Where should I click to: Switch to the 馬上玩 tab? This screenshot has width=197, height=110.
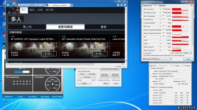point(27,27)
